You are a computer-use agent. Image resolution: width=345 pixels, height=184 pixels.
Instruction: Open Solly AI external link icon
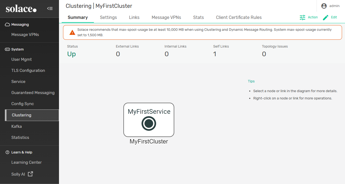coord(31,174)
